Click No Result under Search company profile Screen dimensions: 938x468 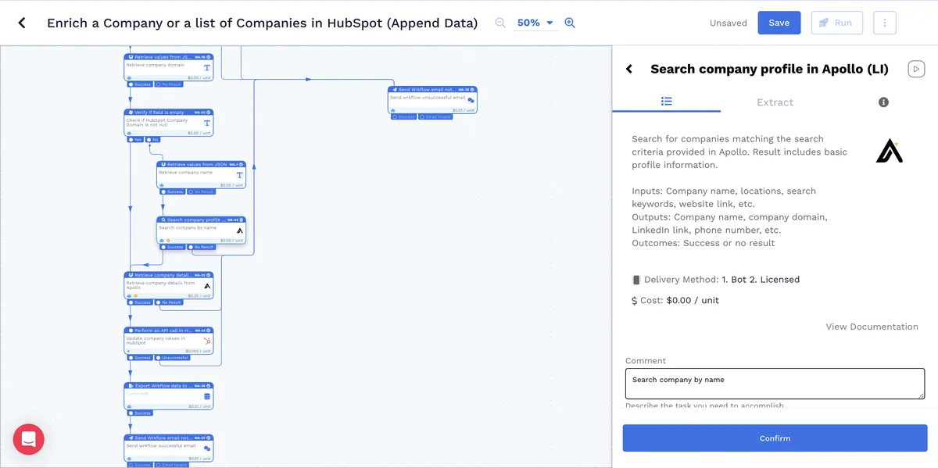[x=201, y=247]
